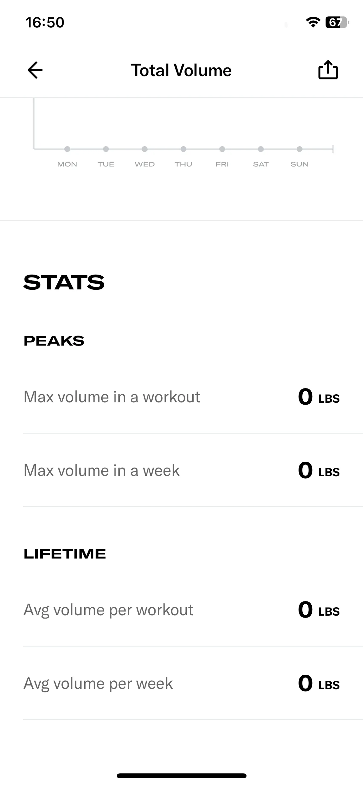
Task: Tap the status bar clock
Action: [45, 23]
